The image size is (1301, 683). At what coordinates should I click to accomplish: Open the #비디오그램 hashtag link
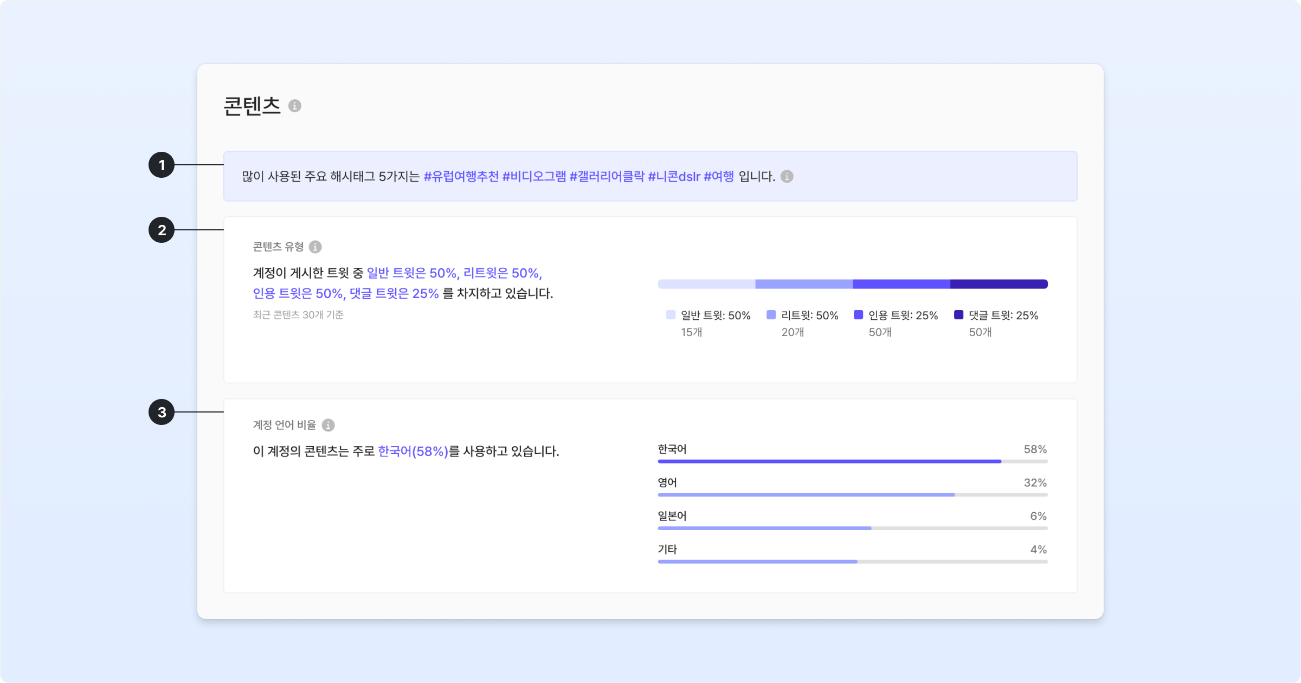click(x=534, y=177)
